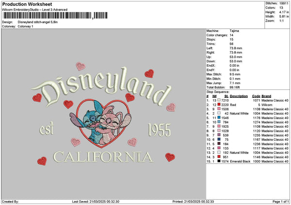
Task: Click thread code '1274' in row 6
Action: 257,122
